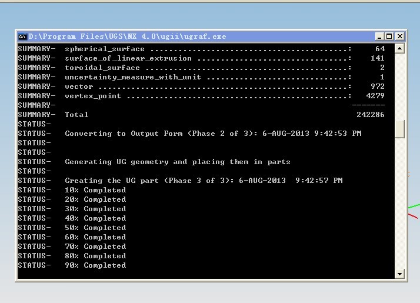Click the console scrollbar up arrow
Image resolution: width=420 pixels, height=303 pixels.
tap(400, 49)
